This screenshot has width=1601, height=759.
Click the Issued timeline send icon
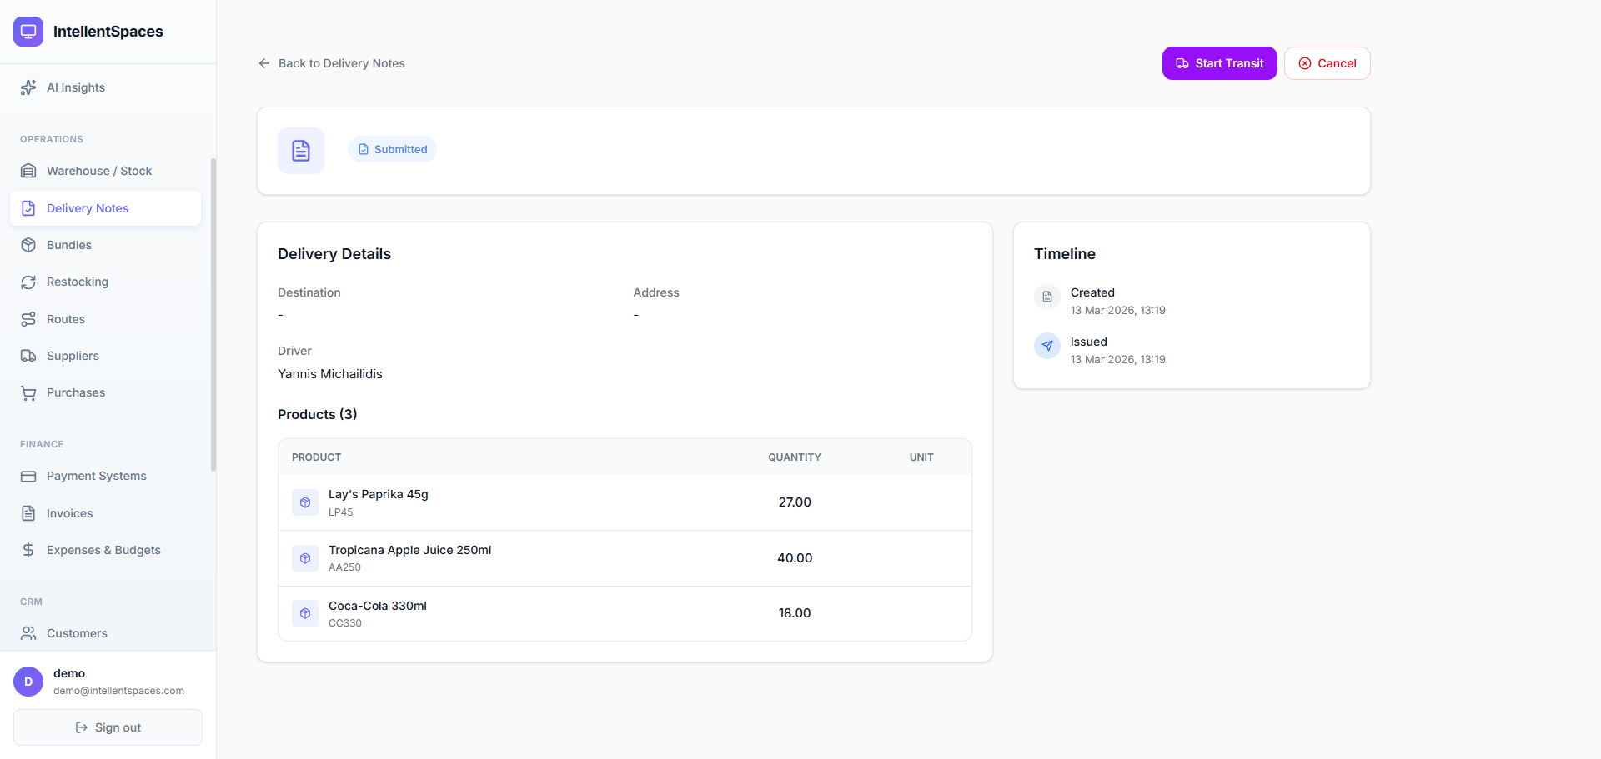tap(1047, 346)
